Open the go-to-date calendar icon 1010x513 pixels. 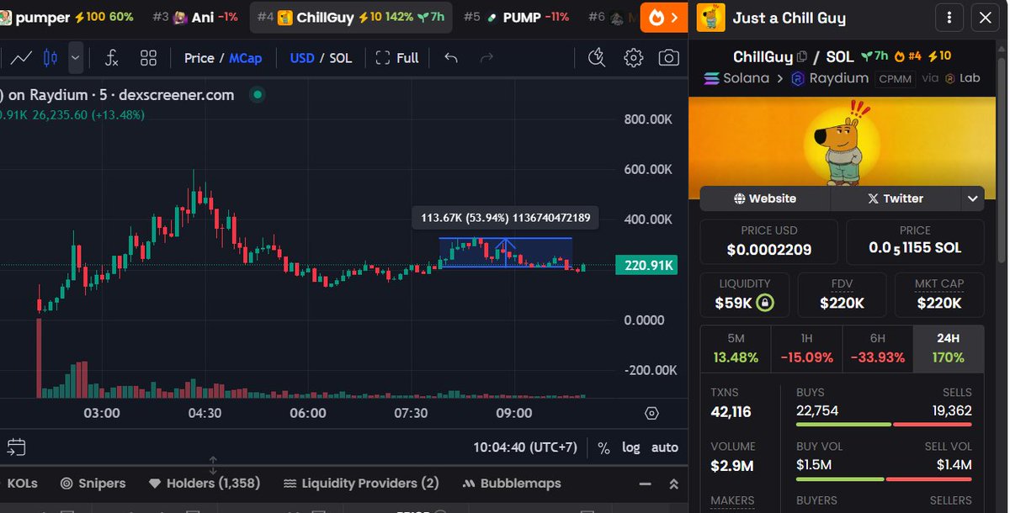click(16, 447)
